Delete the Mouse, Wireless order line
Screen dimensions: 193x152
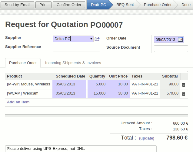coord(183,85)
